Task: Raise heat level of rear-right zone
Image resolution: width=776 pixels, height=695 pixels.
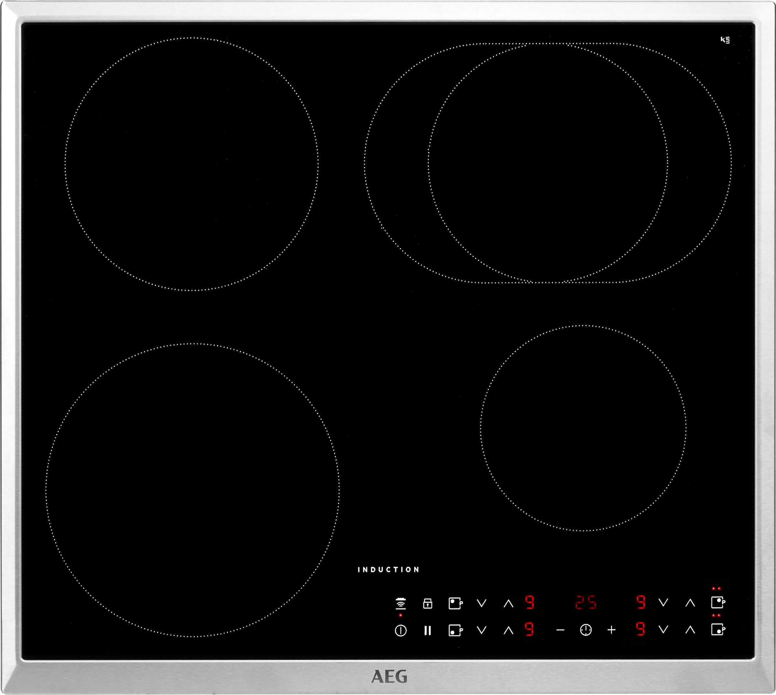Action: [690, 603]
